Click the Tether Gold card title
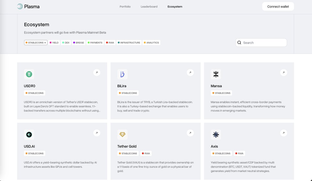 pos(127,146)
